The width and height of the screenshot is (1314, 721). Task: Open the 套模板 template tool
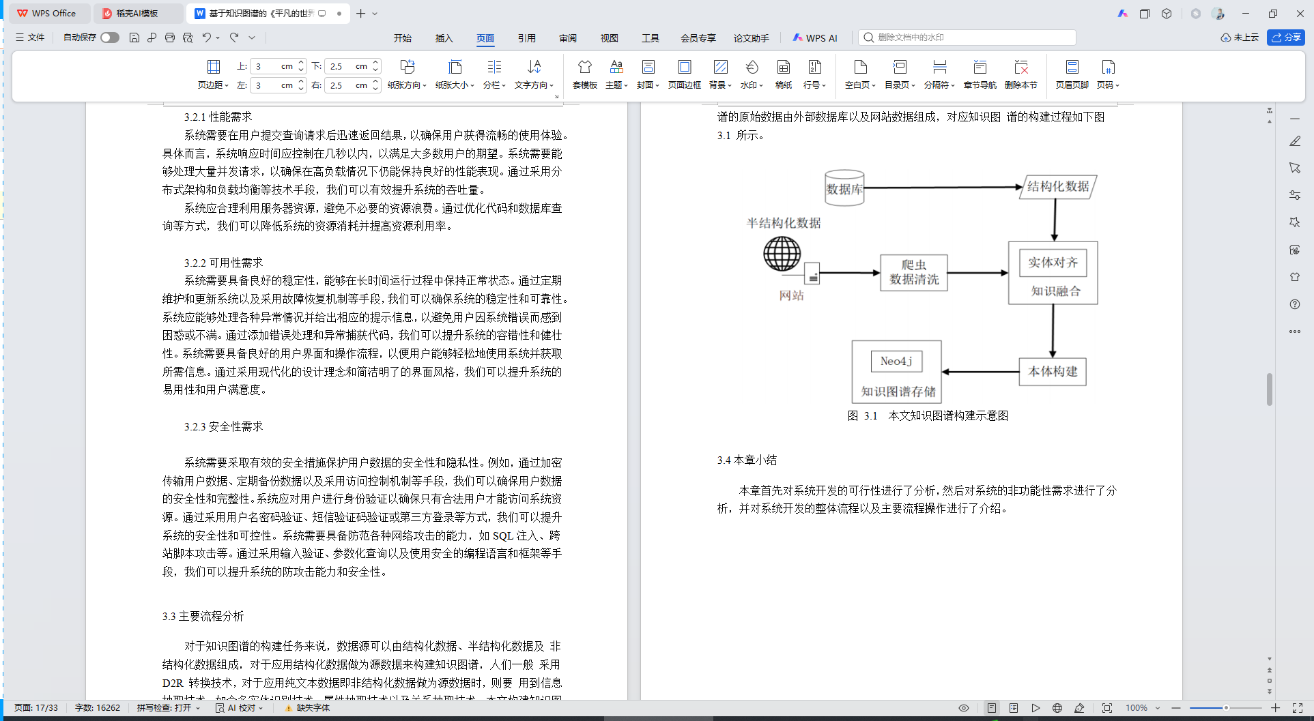tap(585, 74)
